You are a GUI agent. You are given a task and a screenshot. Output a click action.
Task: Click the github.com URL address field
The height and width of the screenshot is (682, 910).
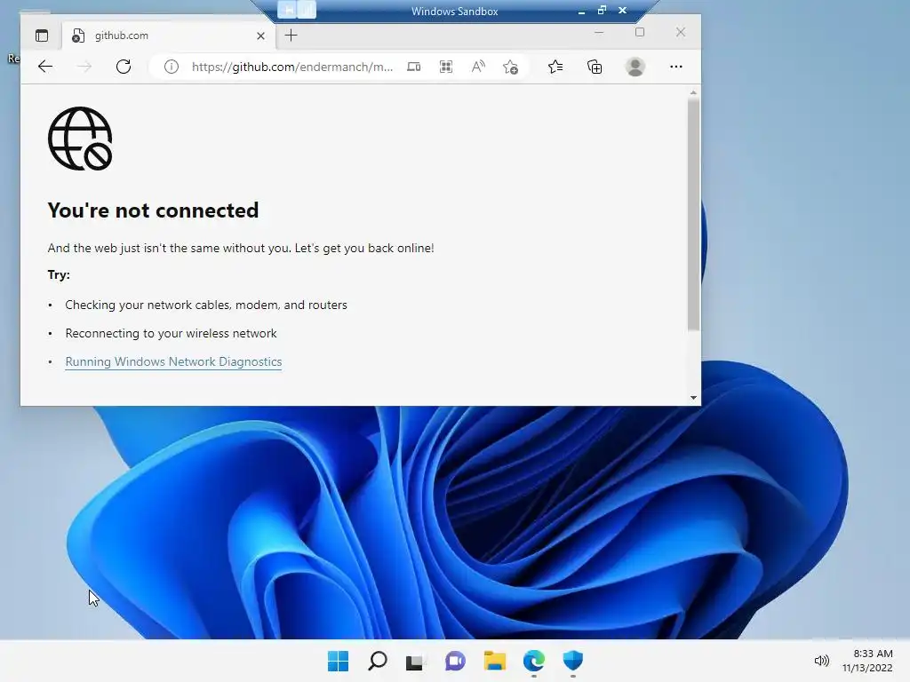(291, 67)
